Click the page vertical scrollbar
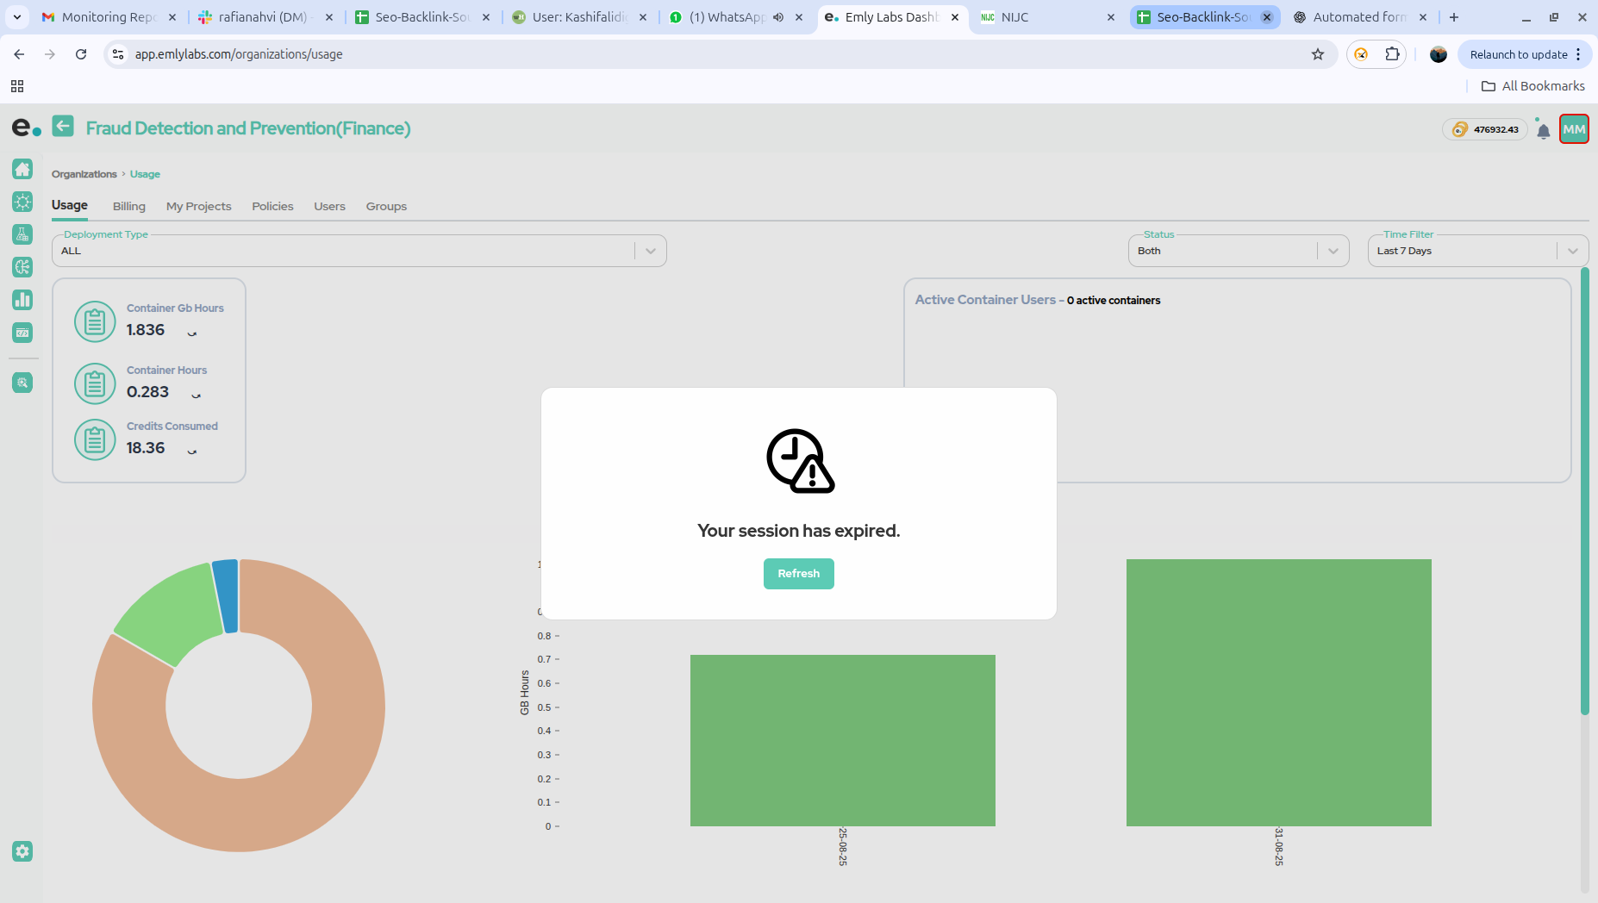The image size is (1598, 903). 1584,491
